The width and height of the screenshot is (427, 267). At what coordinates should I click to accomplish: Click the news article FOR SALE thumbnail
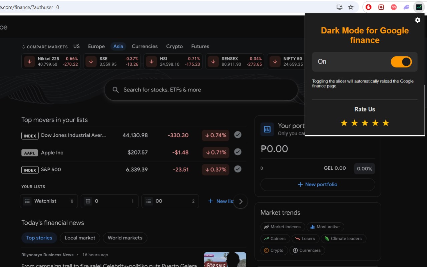pyautogui.click(x=225, y=260)
